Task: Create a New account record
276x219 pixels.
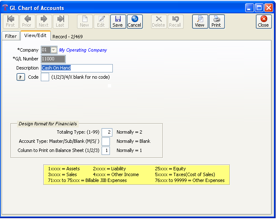Action: click(85, 22)
